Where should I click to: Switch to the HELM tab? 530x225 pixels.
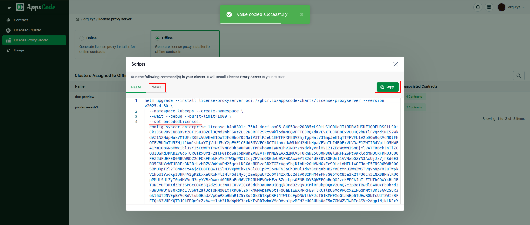tap(136, 87)
